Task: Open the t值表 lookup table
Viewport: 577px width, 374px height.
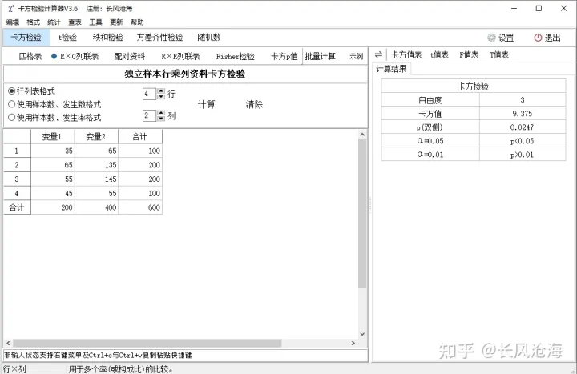Action: pyautogui.click(x=439, y=55)
